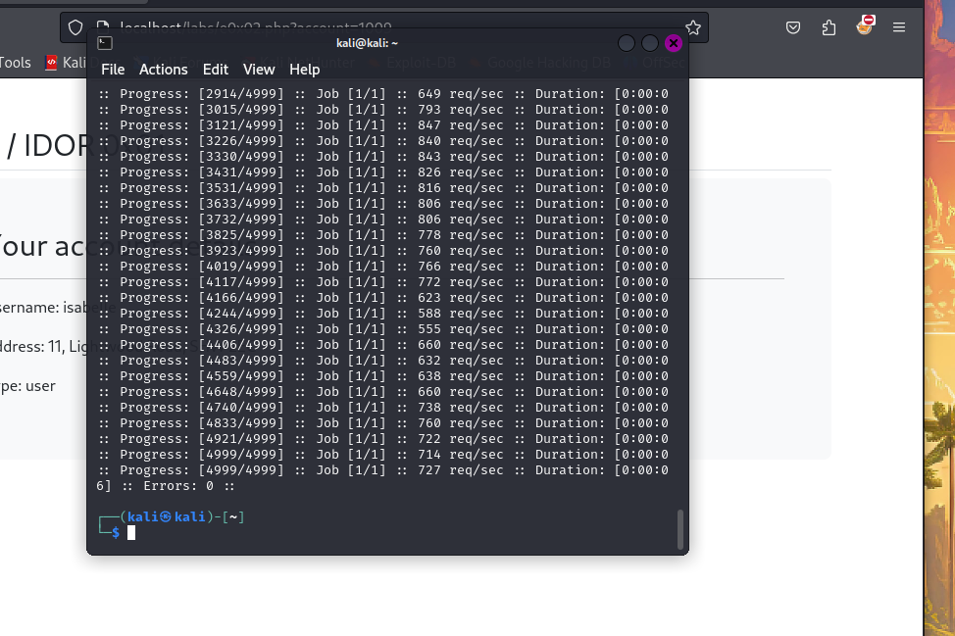The image size is (955, 636).
Task: Open the Actions menu in the terminal
Action: point(163,70)
